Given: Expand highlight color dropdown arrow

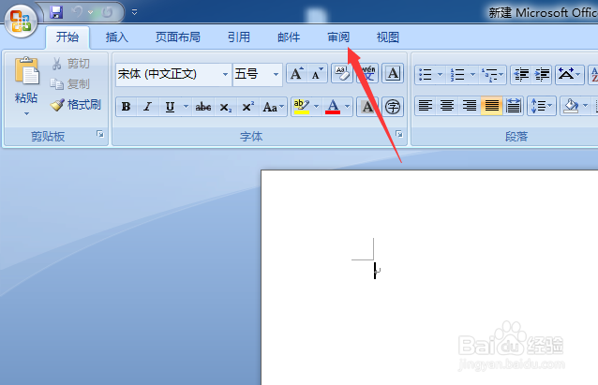Looking at the screenshot, I should pyautogui.click(x=316, y=107).
